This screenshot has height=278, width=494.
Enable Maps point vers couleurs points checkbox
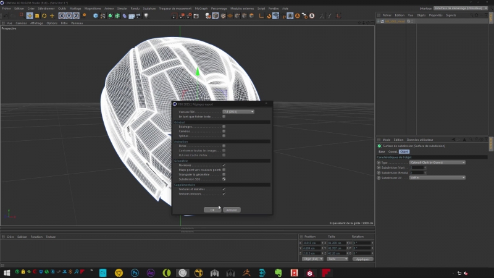pyautogui.click(x=224, y=170)
